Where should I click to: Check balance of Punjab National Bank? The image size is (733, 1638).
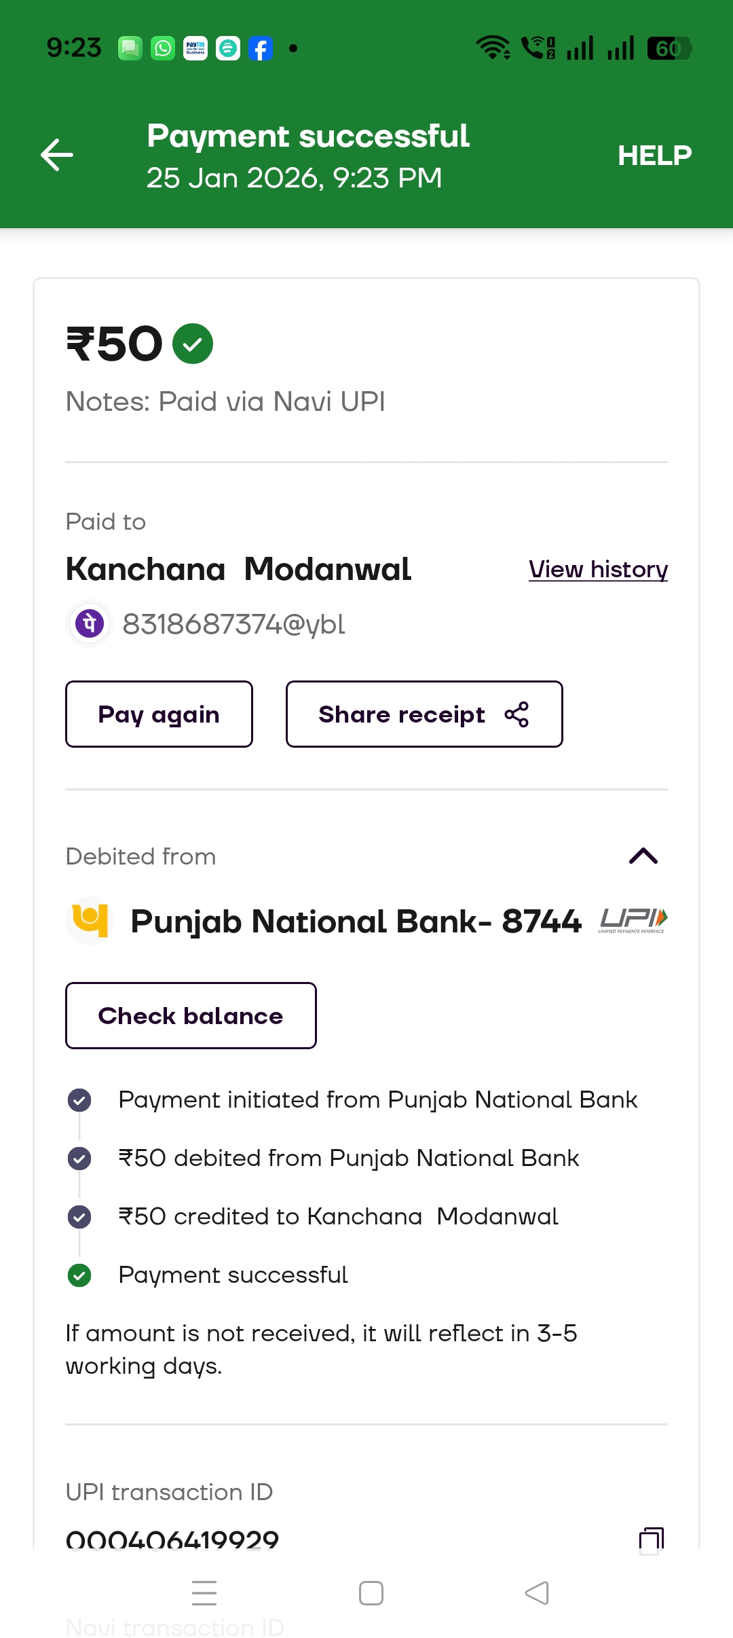[x=191, y=1016]
